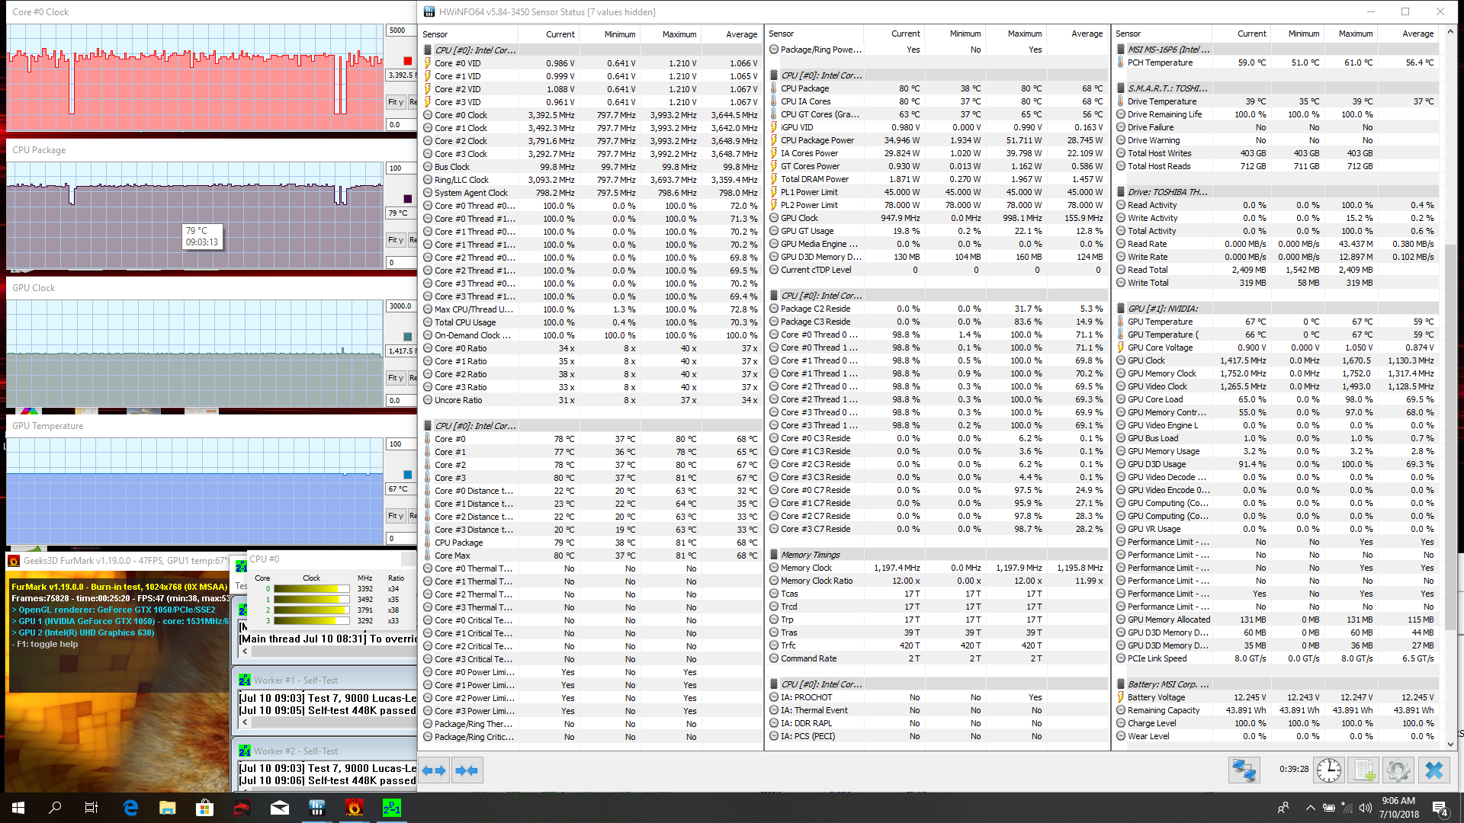
Task: Pick the teal GPU Clock graph color
Action: [x=407, y=337]
